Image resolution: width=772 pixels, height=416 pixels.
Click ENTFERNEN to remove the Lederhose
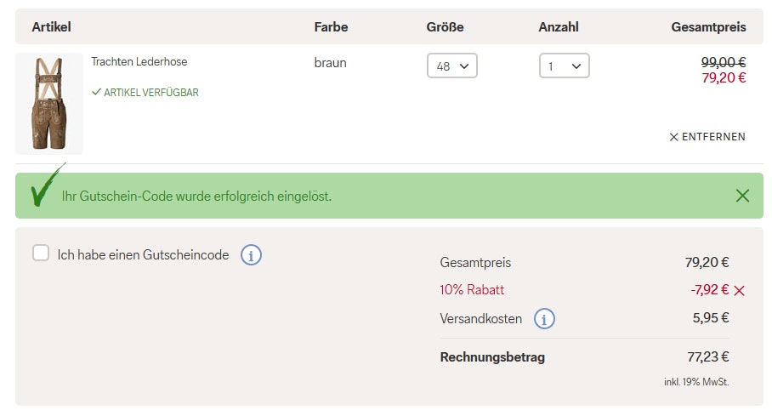point(707,137)
